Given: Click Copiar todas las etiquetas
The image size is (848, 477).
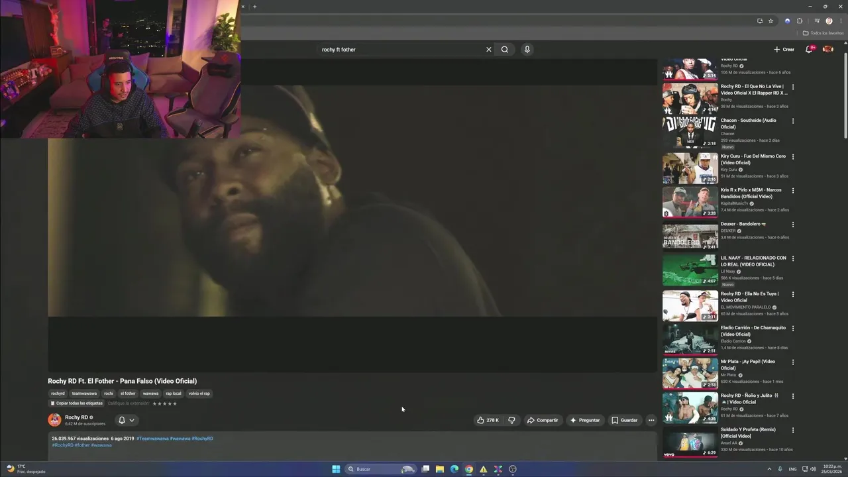Looking at the screenshot, I should coord(76,403).
